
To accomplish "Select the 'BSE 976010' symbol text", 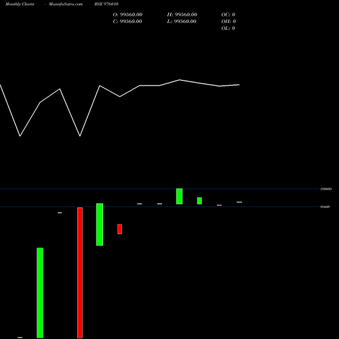I will click(x=106, y=4).
